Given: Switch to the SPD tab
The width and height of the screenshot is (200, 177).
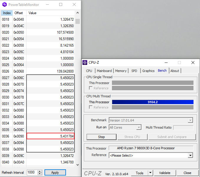Looking at the screenshot, I should pos(134,71).
